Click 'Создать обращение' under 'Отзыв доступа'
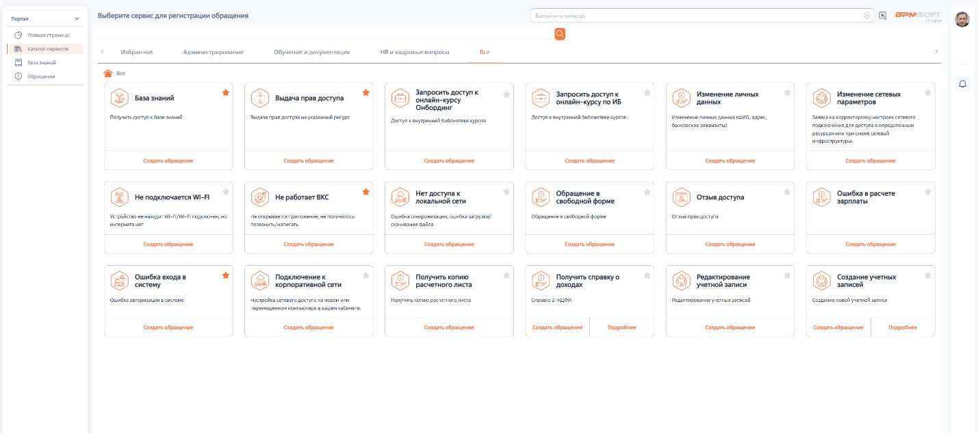Image resolution: width=978 pixels, height=433 pixels. point(730,244)
